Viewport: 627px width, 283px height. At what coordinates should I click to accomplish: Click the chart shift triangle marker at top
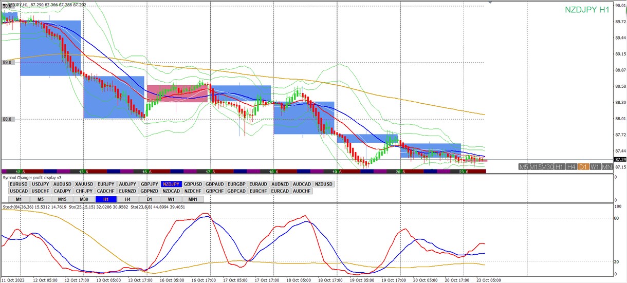[490, 3]
